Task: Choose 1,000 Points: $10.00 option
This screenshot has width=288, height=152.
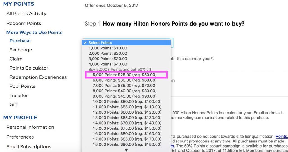Action: click(x=126, y=48)
